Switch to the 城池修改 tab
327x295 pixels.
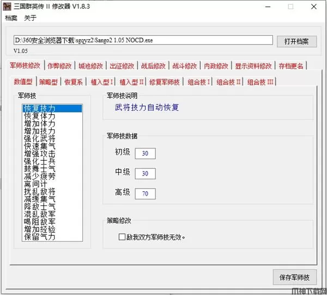90,66
